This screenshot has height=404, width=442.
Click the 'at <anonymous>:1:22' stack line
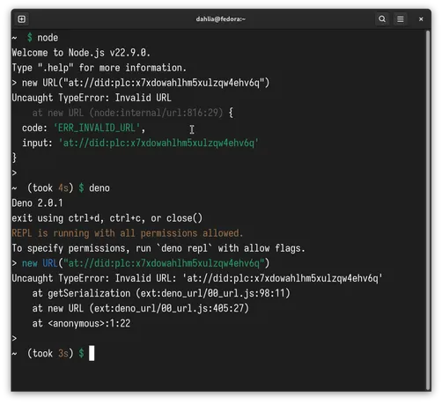coord(81,324)
